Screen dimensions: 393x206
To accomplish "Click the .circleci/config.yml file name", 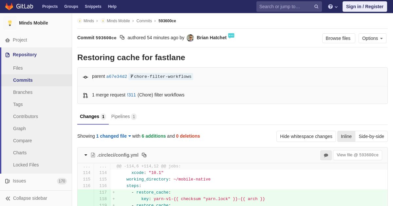I will [118, 155].
